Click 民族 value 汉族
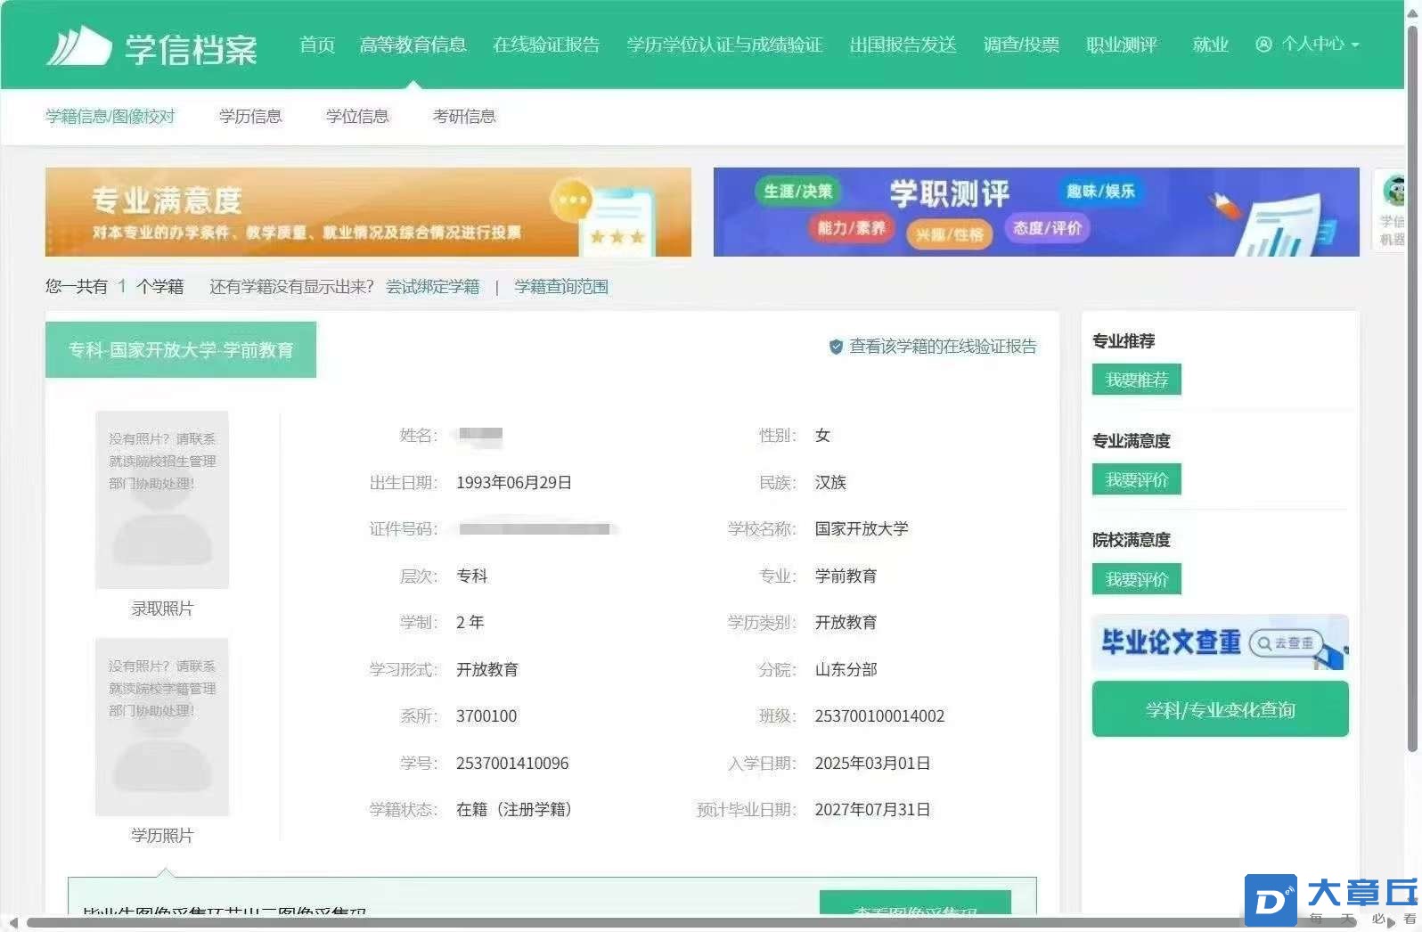Viewport: 1422px width, 932px height. point(830,482)
